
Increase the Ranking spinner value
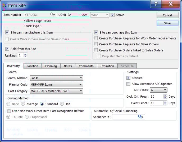coord(25,54)
